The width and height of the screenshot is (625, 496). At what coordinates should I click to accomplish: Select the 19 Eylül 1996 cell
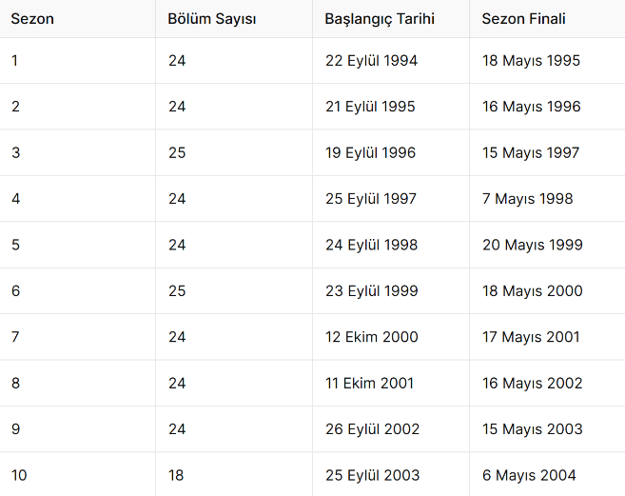pos(370,152)
